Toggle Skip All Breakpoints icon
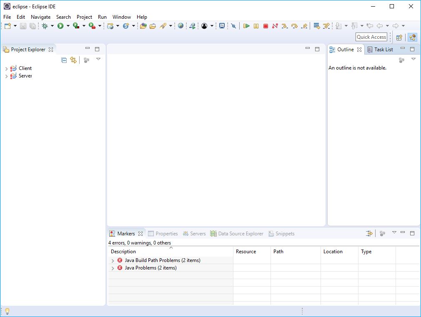The image size is (421, 317). tap(233, 26)
